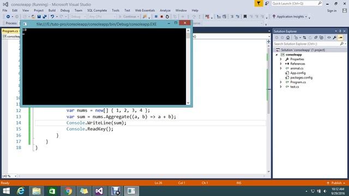The width and height of the screenshot is (349, 196).
Task: Expand the Properties node
Action: point(281,59)
